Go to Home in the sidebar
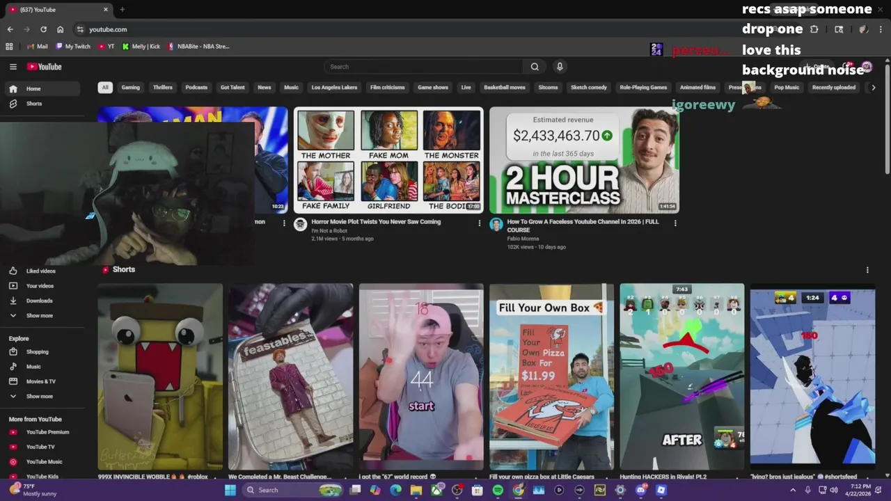Screen dimensions: 891x501 point(42,89)
